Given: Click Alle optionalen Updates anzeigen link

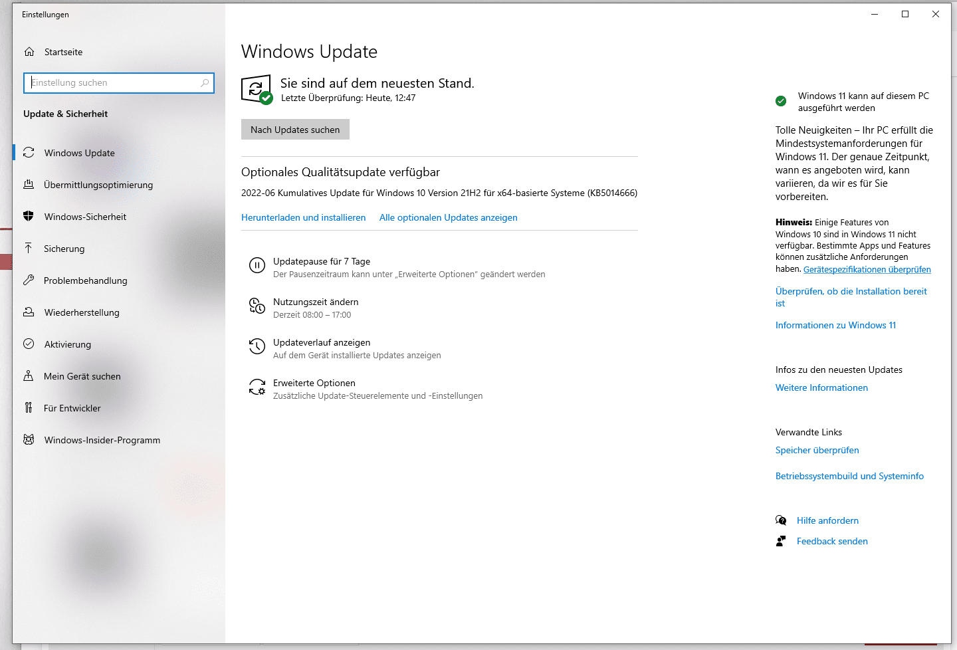Looking at the screenshot, I should (448, 217).
